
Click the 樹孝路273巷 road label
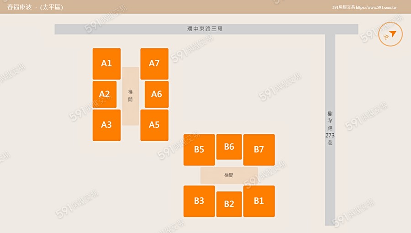pos(330,128)
